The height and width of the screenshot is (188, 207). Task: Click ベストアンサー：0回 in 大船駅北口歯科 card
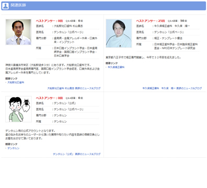pos(49,21)
